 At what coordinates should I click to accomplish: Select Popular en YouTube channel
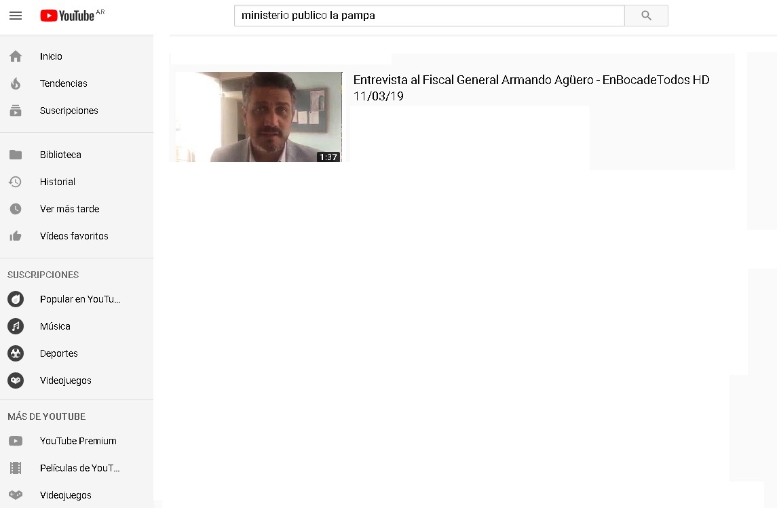click(x=79, y=299)
